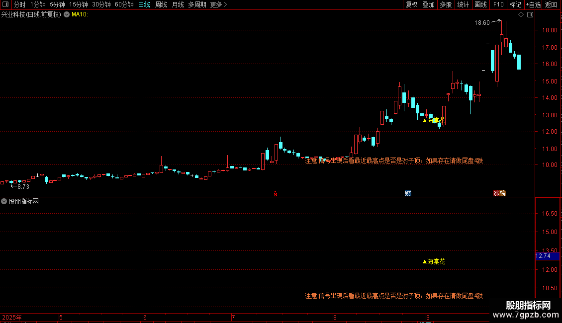Open F10 company info
Viewport: 562px width, 323px height.
point(498,4)
